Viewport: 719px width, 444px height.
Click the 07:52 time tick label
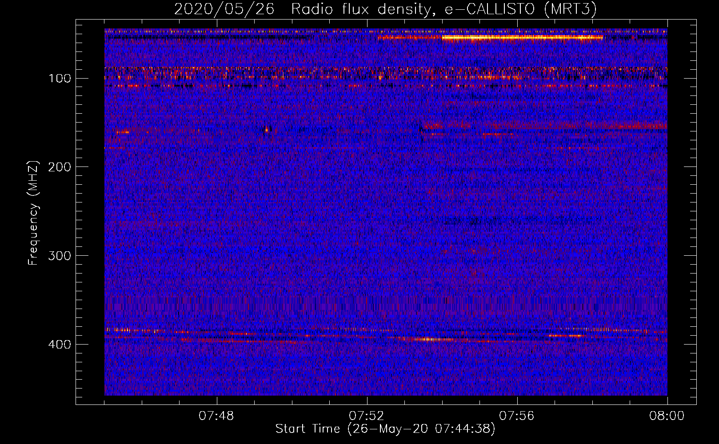(367, 416)
